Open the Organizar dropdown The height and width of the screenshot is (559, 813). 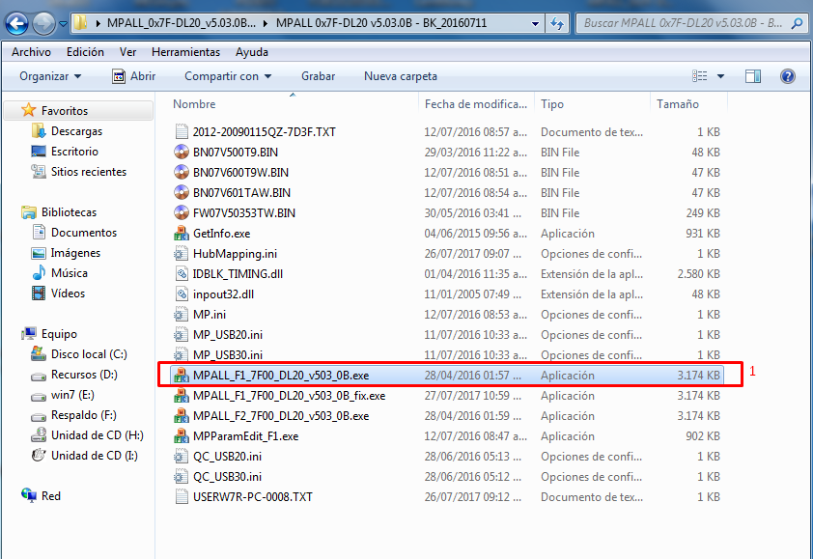pos(50,76)
